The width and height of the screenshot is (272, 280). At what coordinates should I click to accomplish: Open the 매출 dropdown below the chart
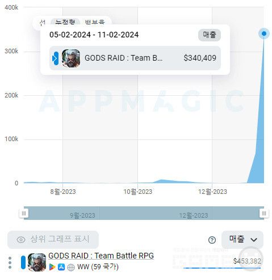pyautogui.click(x=242, y=240)
